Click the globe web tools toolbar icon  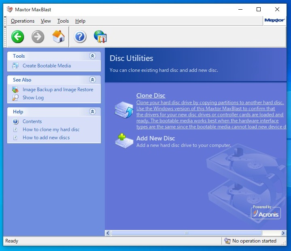pyautogui.click(x=100, y=37)
